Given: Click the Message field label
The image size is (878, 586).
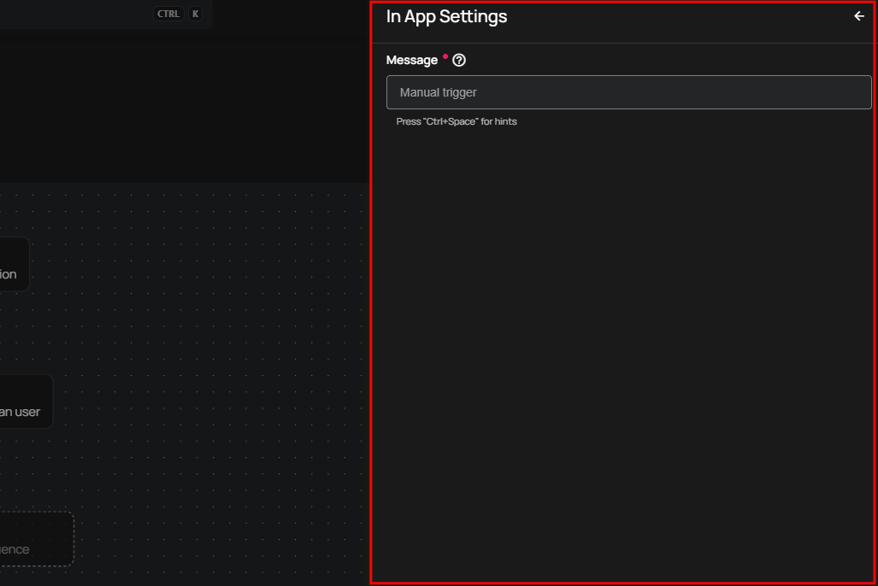Looking at the screenshot, I should click(413, 60).
